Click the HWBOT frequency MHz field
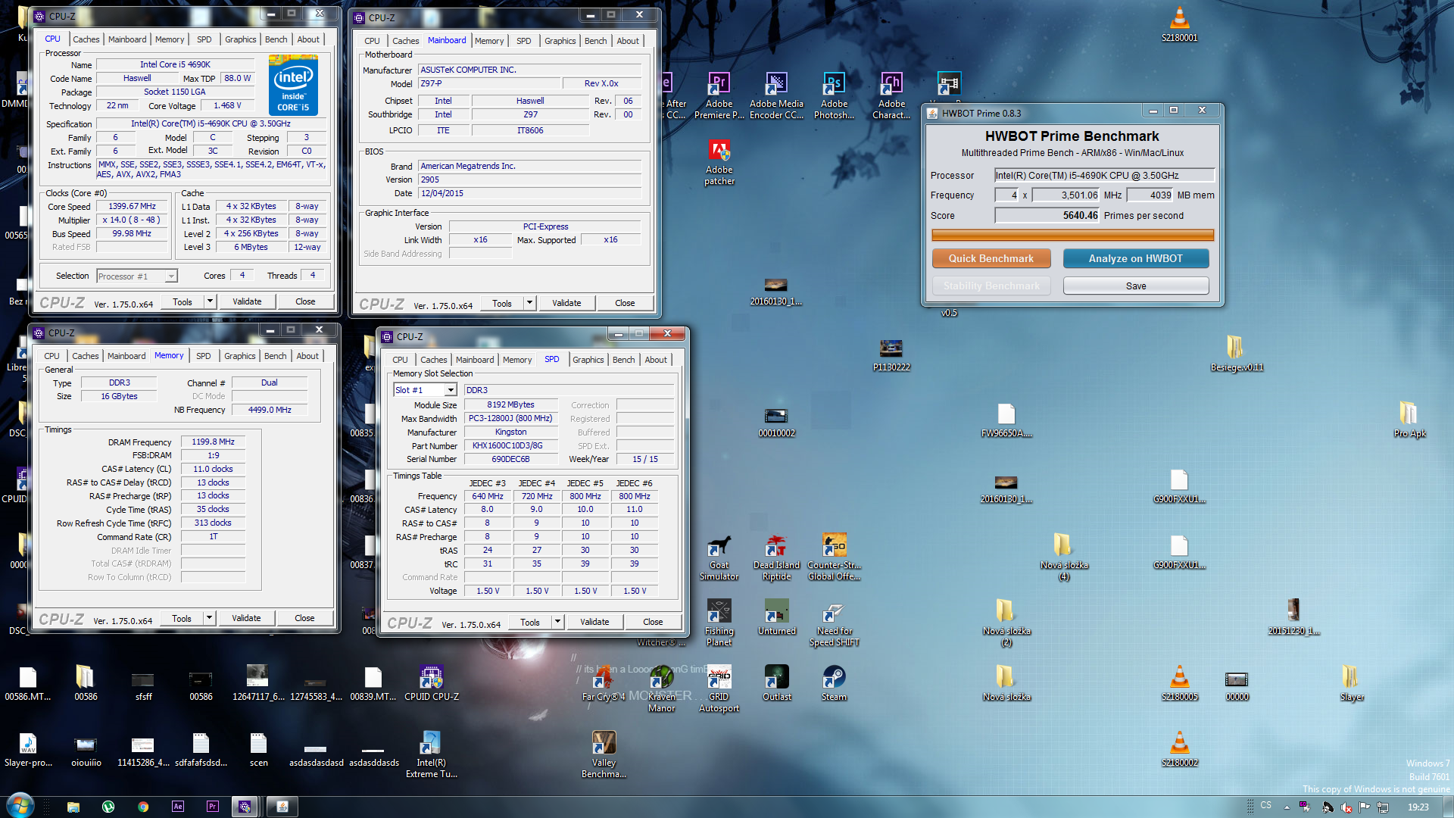Image resolution: width=1454 pixels, height=818 pixels. click(1066, 195)
